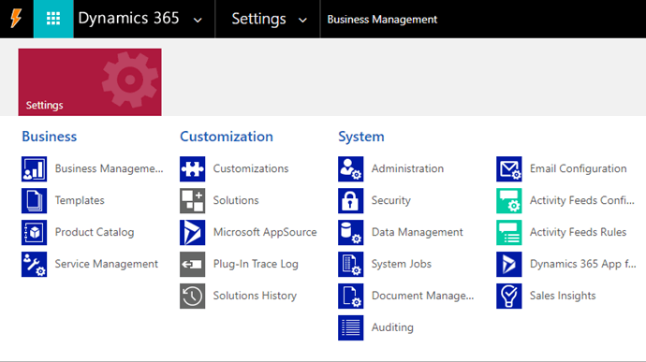
Task: Click the Product Catalog box icon
Action: tap(35, 232)
